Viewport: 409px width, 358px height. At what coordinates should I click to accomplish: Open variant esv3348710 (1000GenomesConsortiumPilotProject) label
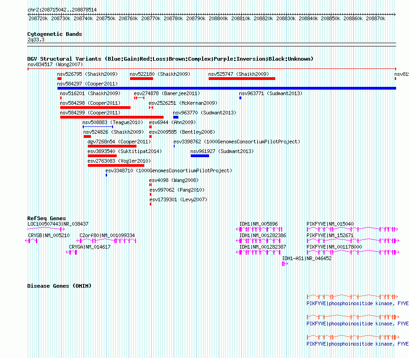(169, 170)
